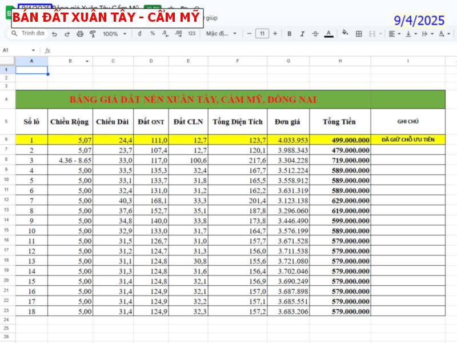Select row 24 header

6,320
